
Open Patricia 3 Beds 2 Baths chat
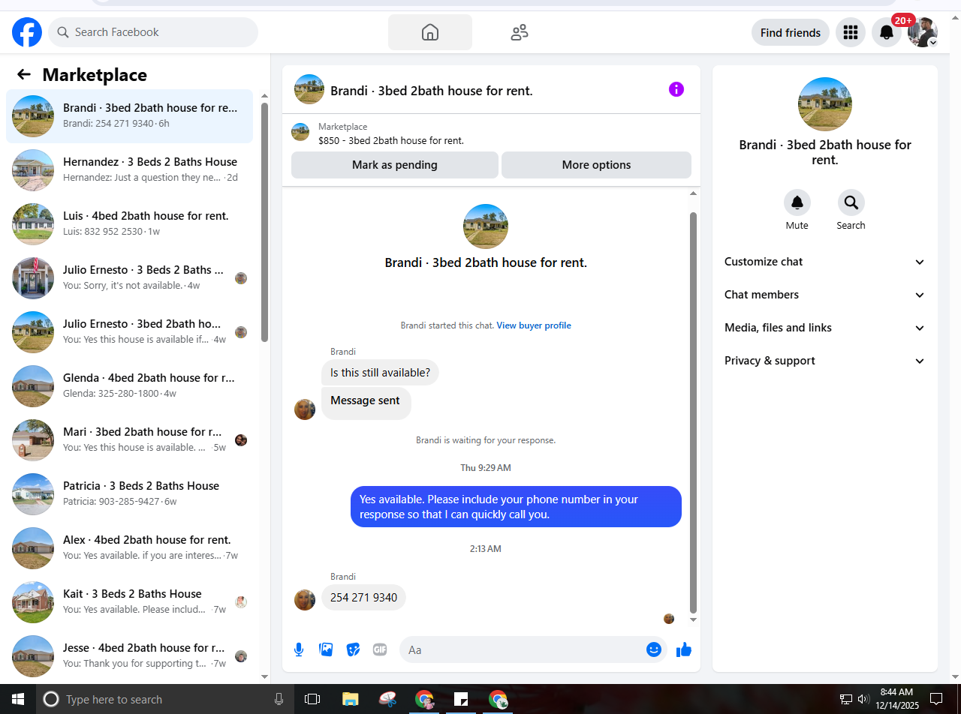(x=129, y=494)
